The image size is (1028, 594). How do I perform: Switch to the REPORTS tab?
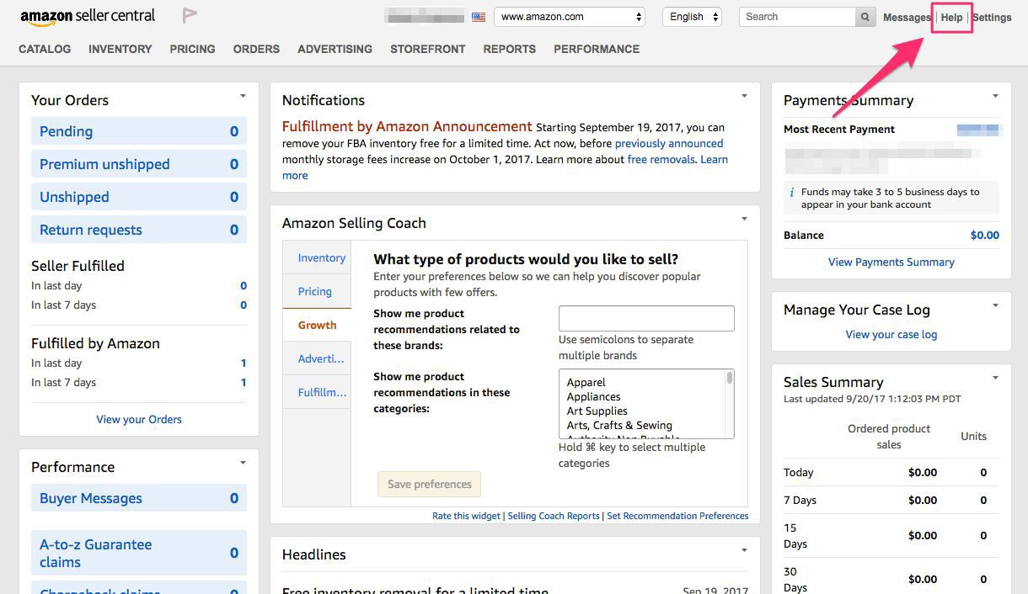(509, 49)
